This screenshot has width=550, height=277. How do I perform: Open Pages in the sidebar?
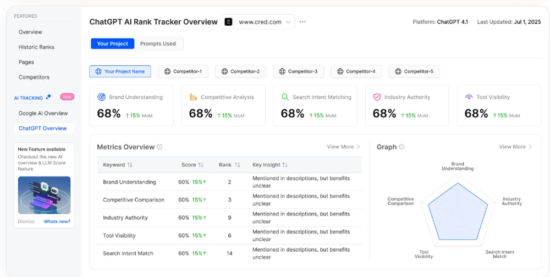pos(26,62)
